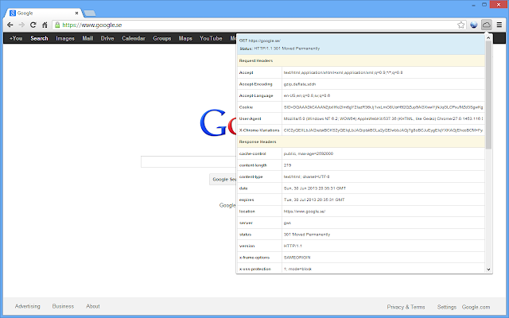Select the Accept header name cell

[259, 72]
